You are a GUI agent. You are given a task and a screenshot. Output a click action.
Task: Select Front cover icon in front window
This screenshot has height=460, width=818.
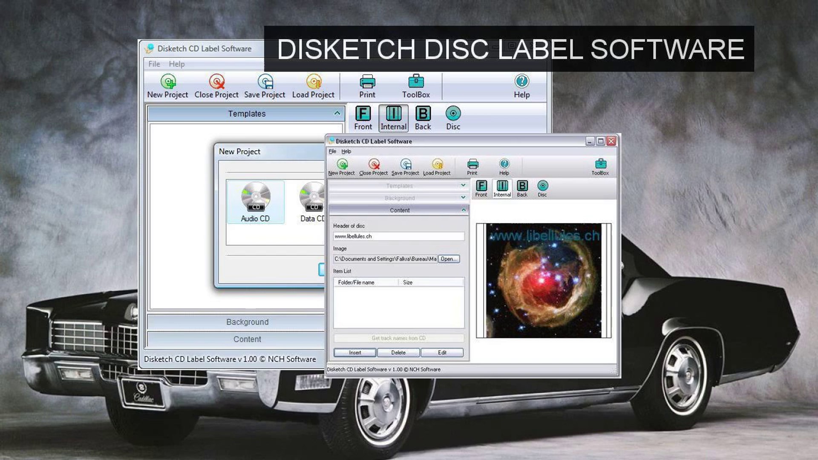tap(481, 186)
